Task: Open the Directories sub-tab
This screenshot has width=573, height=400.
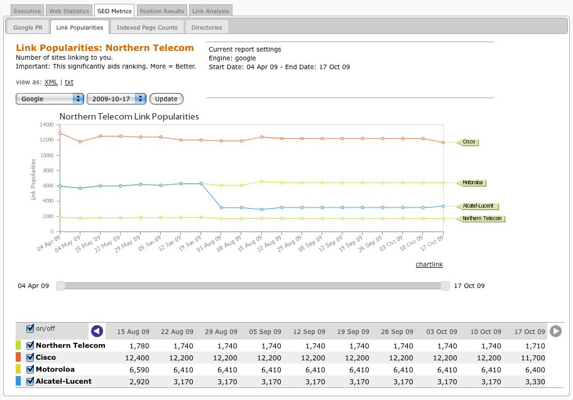Action: pyautogui.click(x=207, y=28)
